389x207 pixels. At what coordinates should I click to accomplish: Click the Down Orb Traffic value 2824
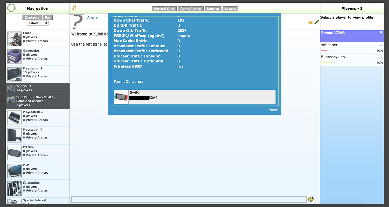tap(182, 30)
